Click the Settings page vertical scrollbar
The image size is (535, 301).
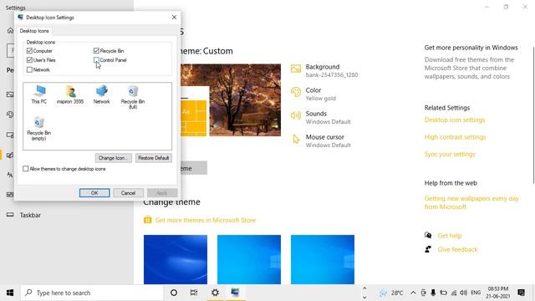pyautogui.click(x=533, y=116)
